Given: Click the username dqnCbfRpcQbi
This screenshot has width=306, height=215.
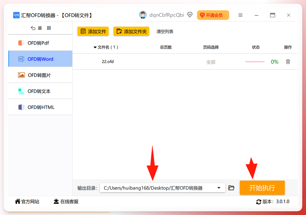Looking at the screenshot, I should [x=166, y=15].
